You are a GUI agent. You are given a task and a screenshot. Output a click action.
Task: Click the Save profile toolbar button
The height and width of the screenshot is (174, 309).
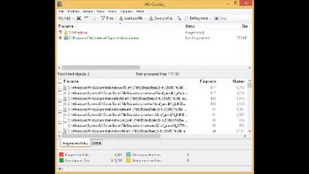161,18
